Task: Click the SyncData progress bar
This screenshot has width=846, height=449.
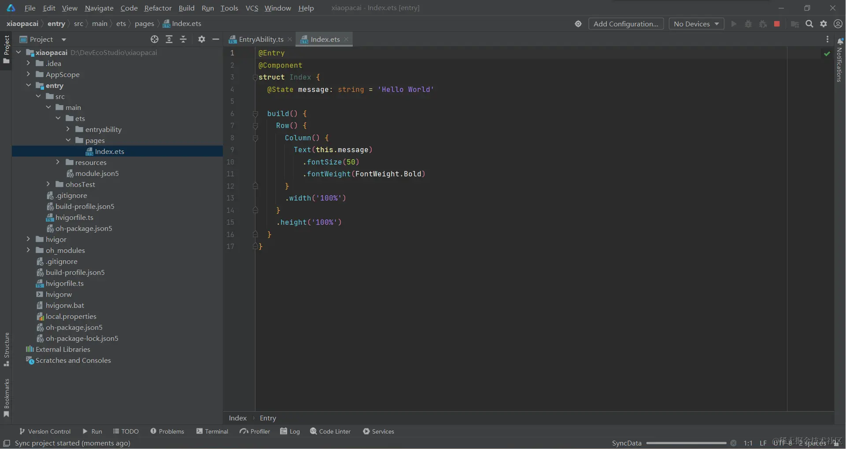Action: click(x=686, y=443)
